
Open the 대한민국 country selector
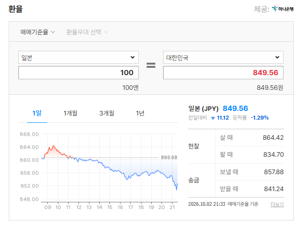(x=223, y=57)
